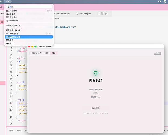
Task: Open 帮助文档 menu entry
Action: 29,40
